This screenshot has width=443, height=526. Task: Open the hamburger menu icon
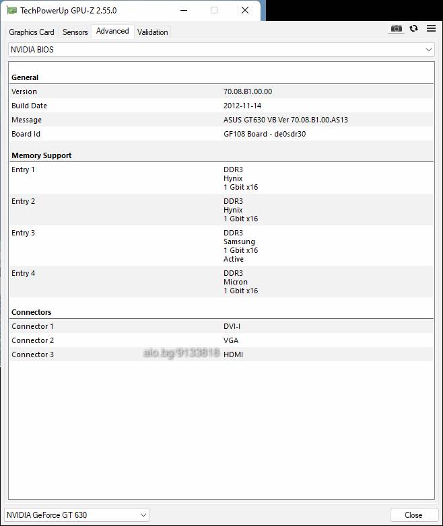(x=432, y=28)
